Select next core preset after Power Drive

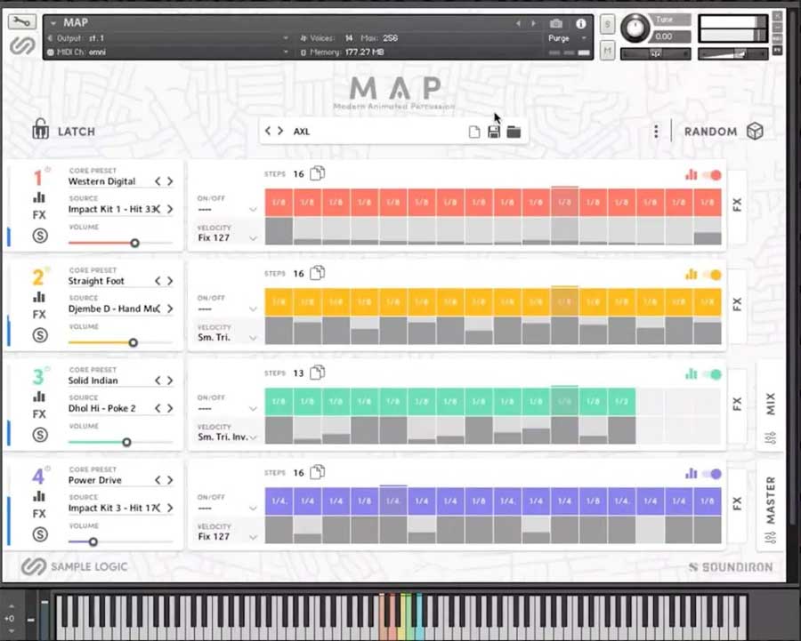(x=170, y=480)
